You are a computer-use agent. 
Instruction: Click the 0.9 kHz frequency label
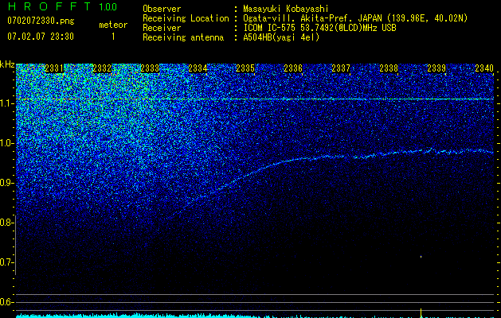(6, 183)
